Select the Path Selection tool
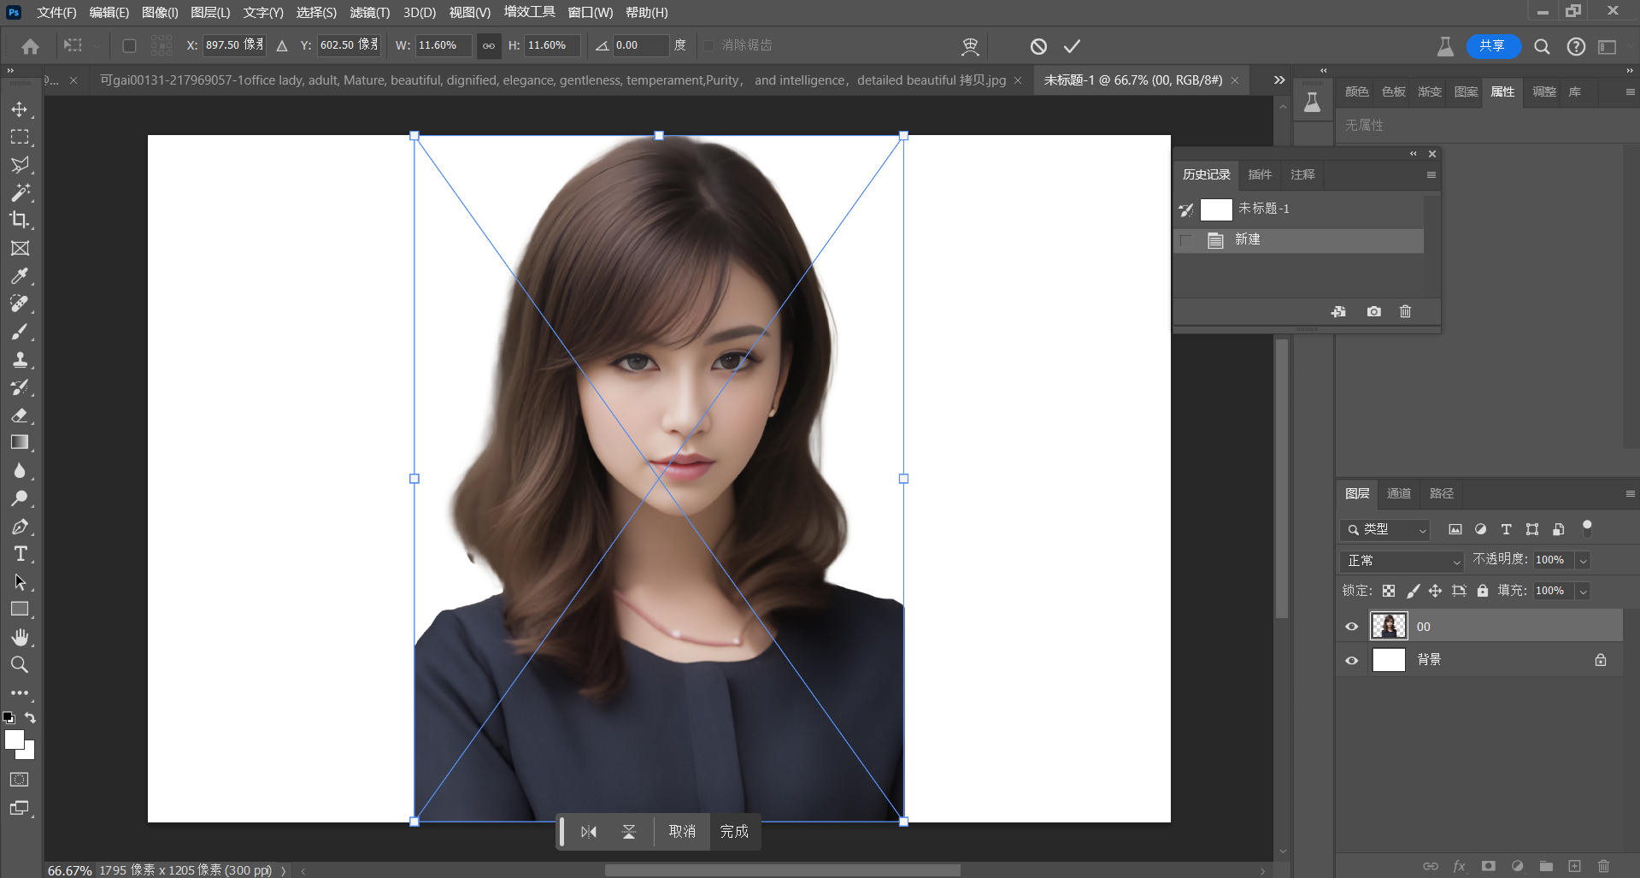The height and width of the screenshot is (878, 1640). (20, 582)
